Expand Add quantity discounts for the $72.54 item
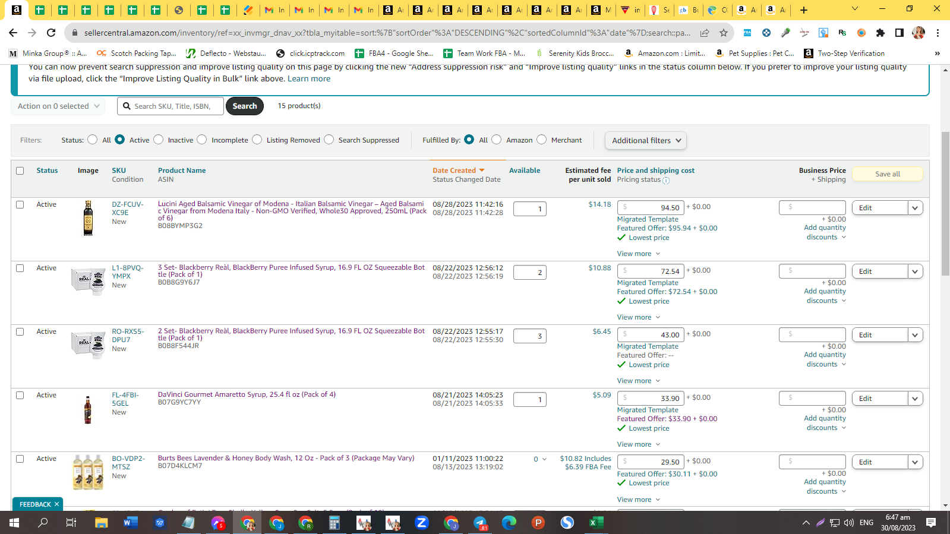 pyautogui.click(x=825, y=296)
